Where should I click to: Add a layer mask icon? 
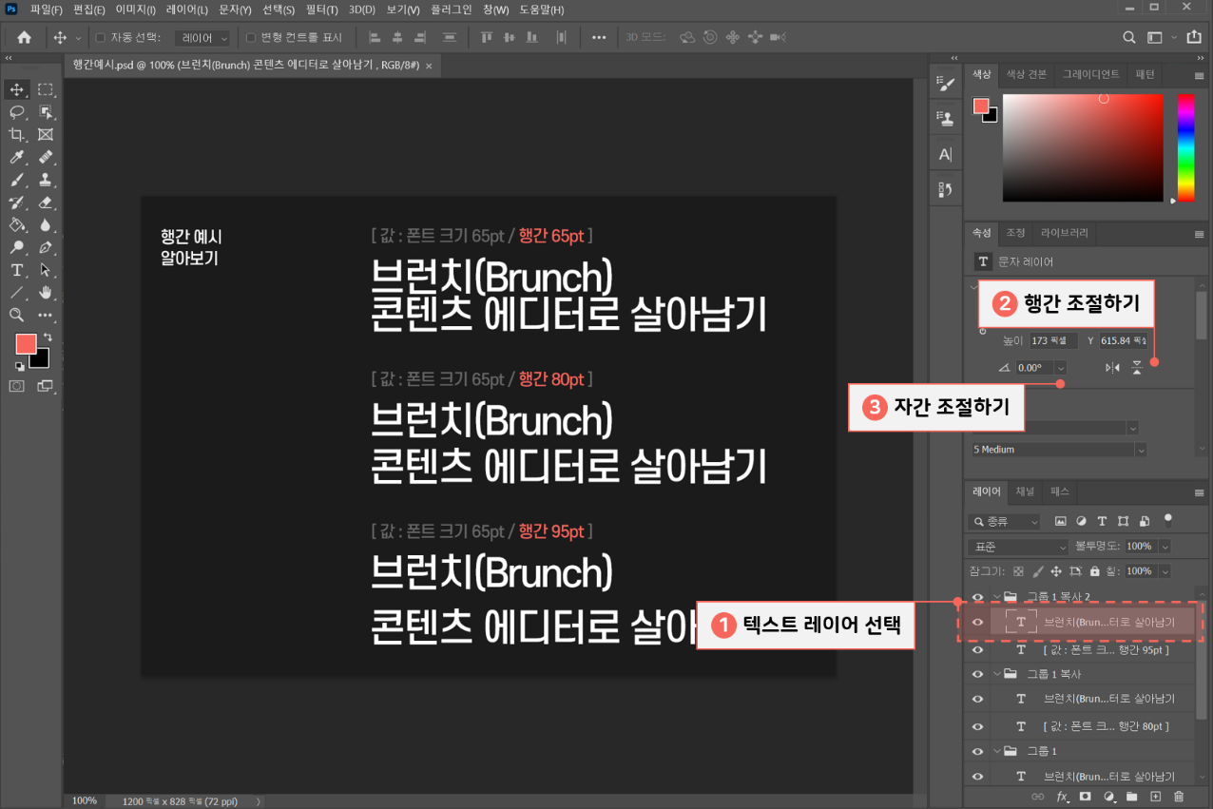tap(1085, 797)
